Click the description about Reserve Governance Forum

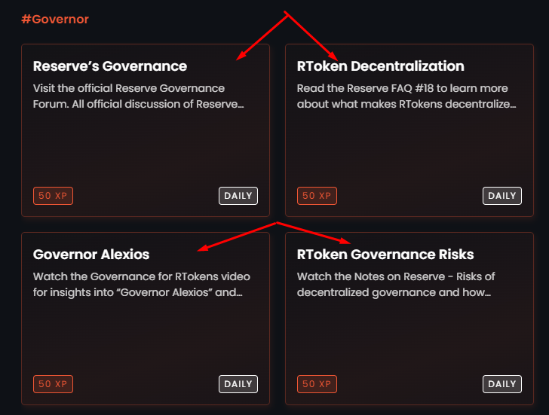coord(138,96)
